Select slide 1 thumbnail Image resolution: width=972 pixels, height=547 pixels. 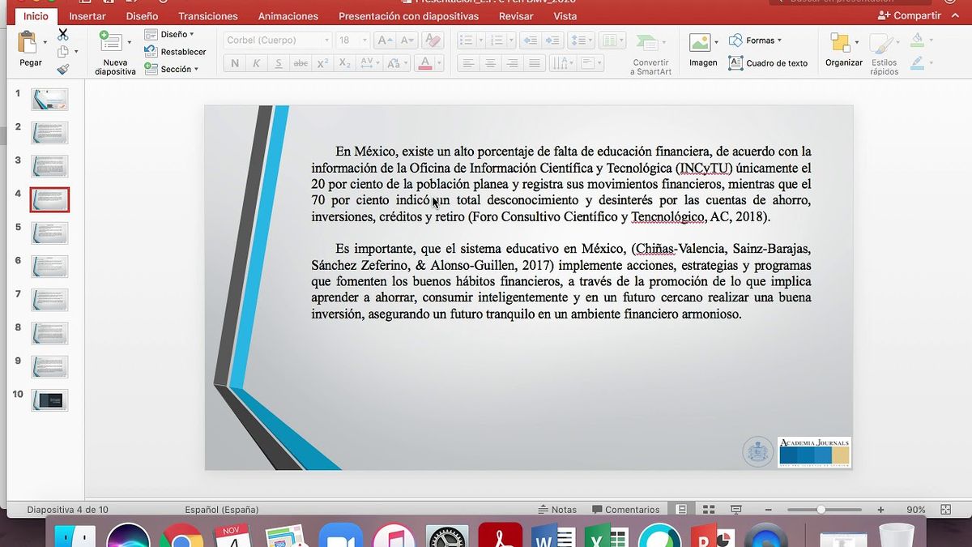coord(49,99)
